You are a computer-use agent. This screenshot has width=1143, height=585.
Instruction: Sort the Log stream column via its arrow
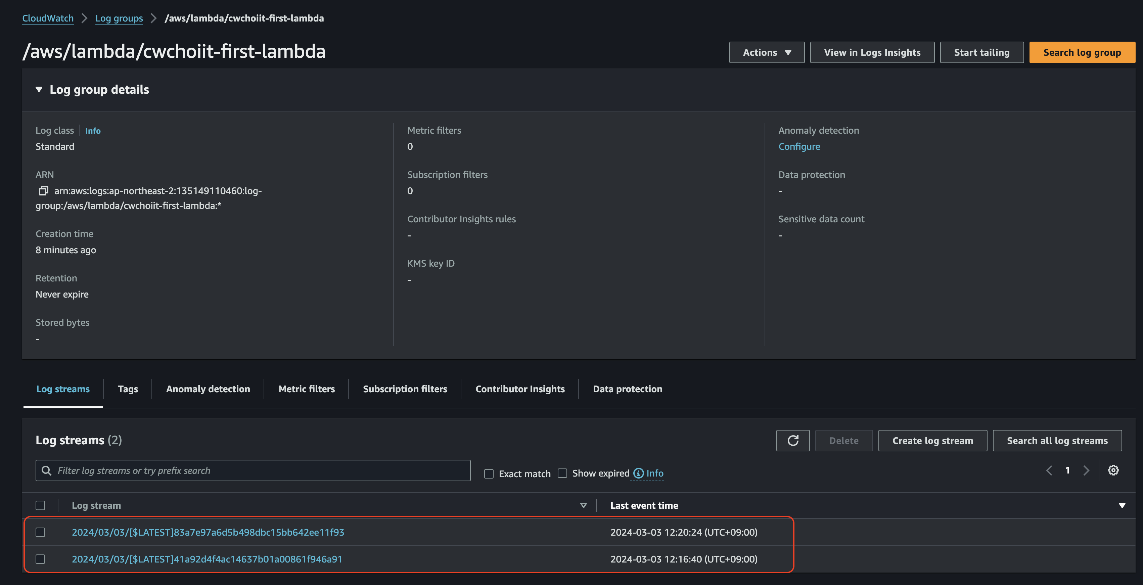coord(583,505)
